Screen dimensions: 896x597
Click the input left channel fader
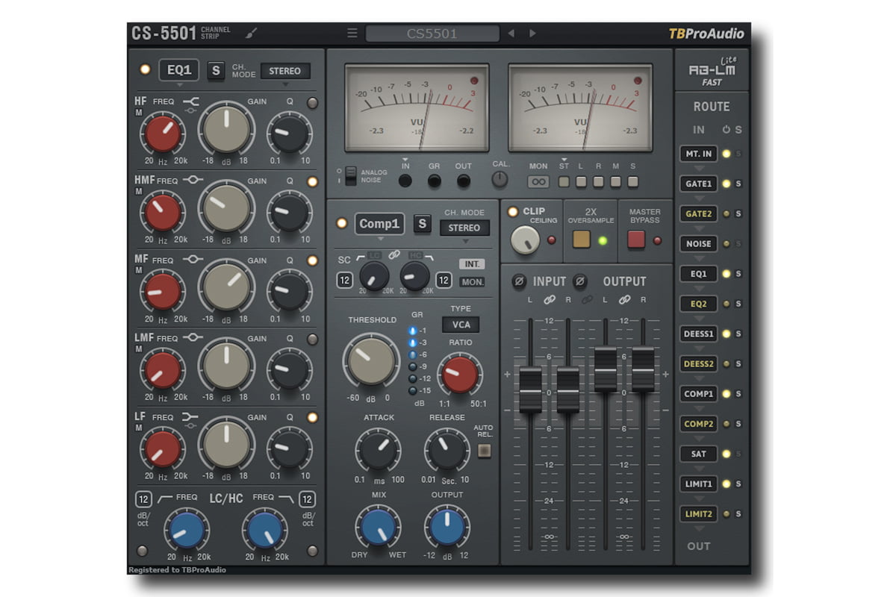pyautogui.click(x=530, y=389)
